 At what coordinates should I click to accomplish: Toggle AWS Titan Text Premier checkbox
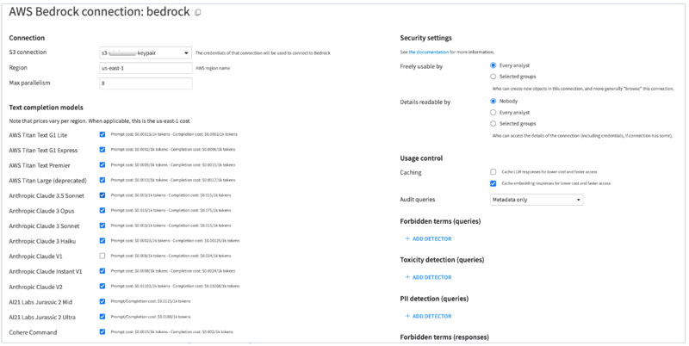pos(102,164)
